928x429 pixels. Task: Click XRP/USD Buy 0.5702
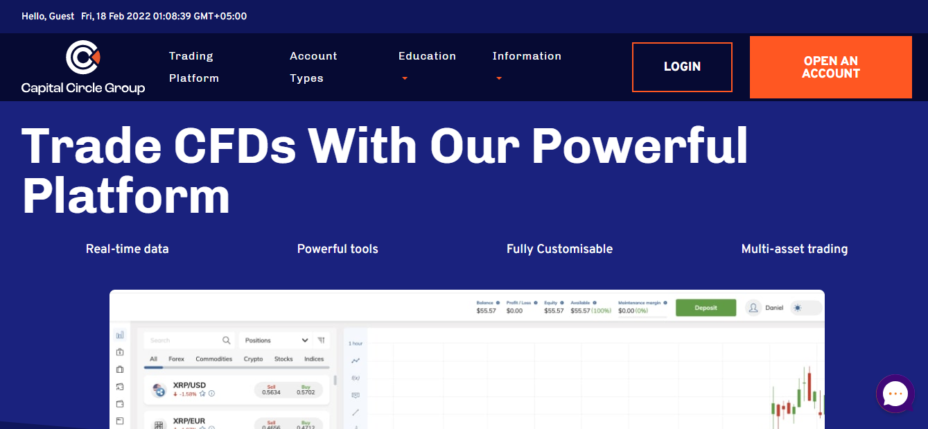coord(306,389)
